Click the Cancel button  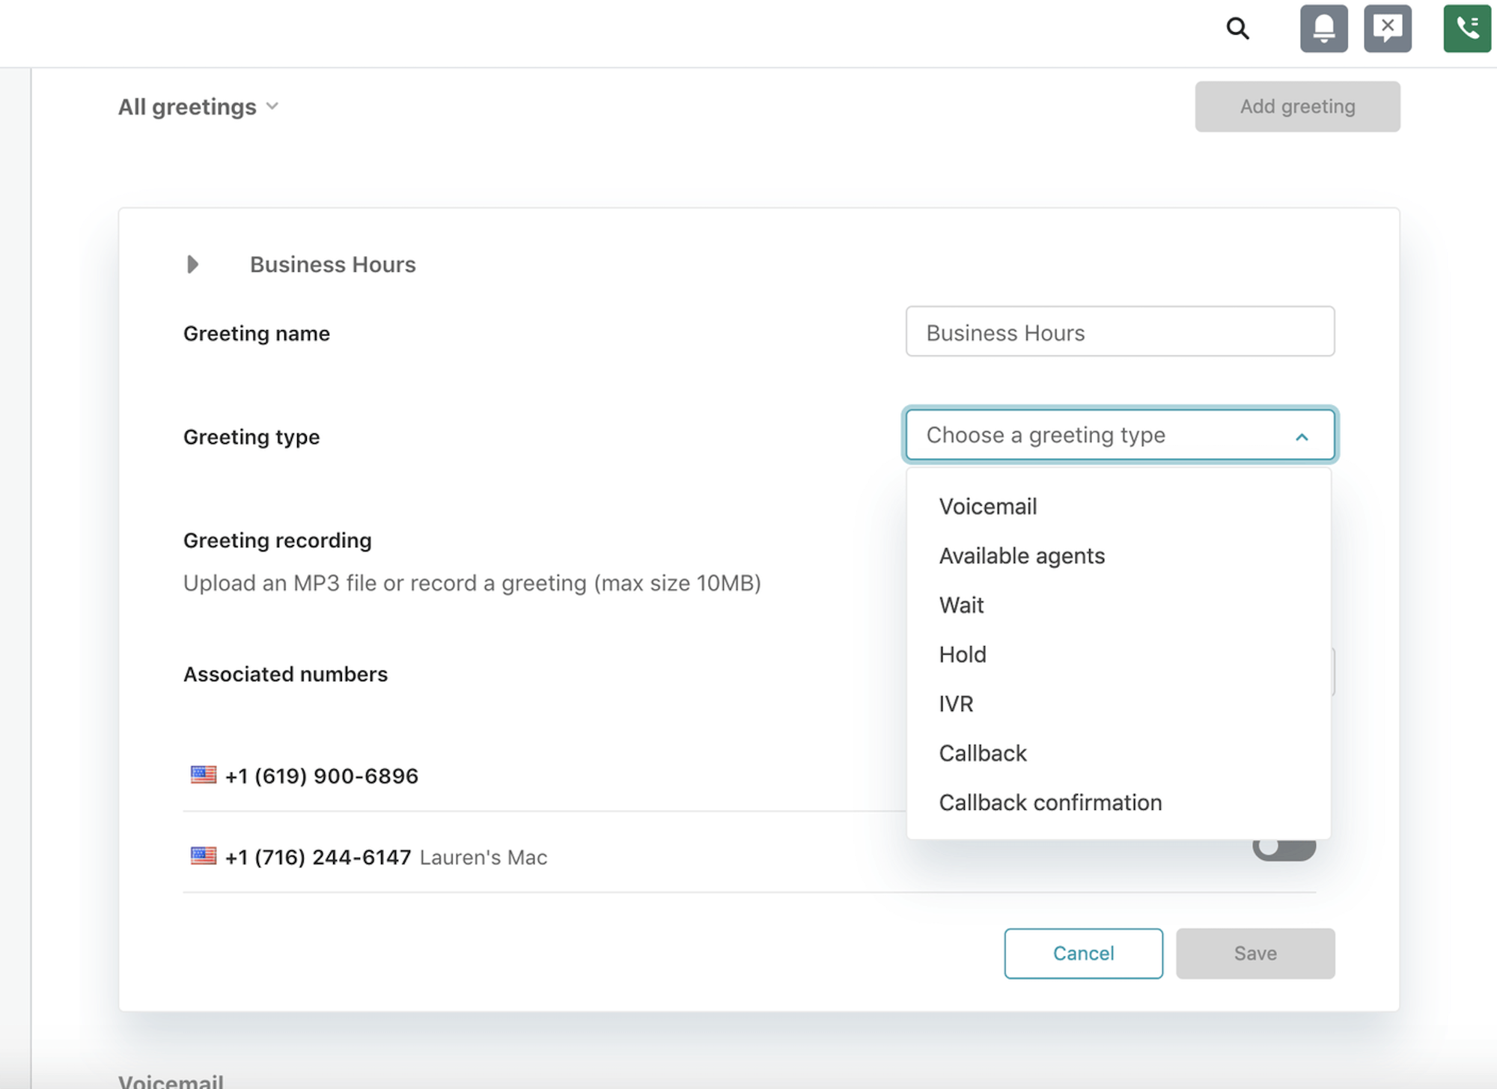coord(1082,953)
